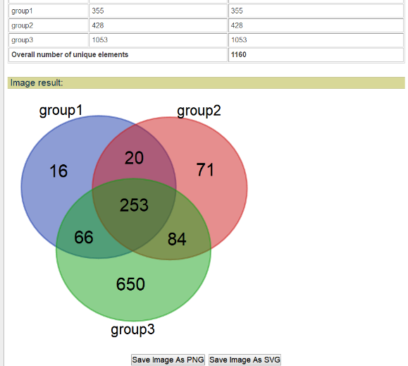Click the Save Image As SVG button
This screenshot has height=366, width=408.
[x=245, y=360]
